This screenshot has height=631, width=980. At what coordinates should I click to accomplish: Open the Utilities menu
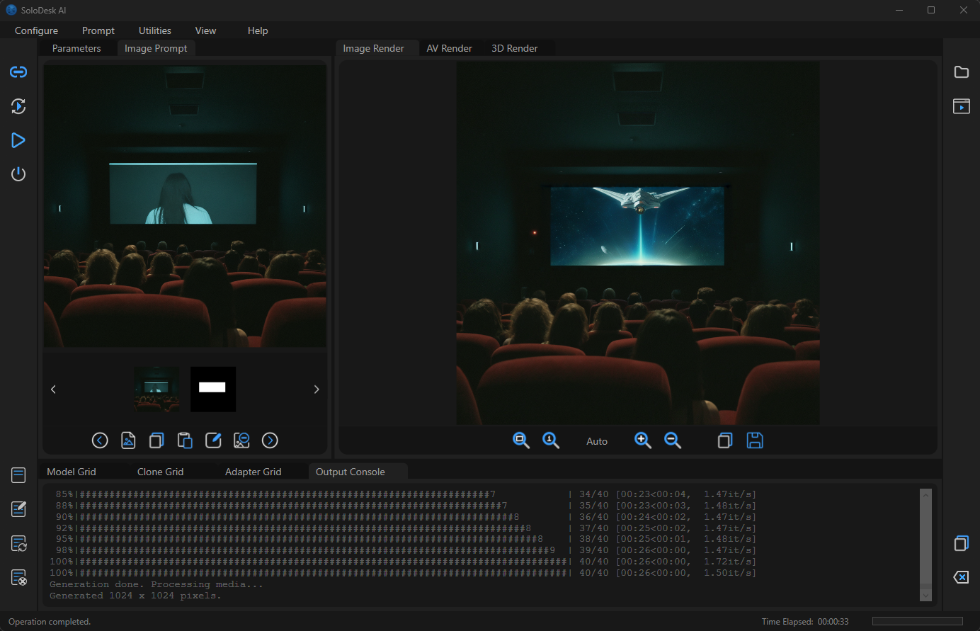click(155, 30)
